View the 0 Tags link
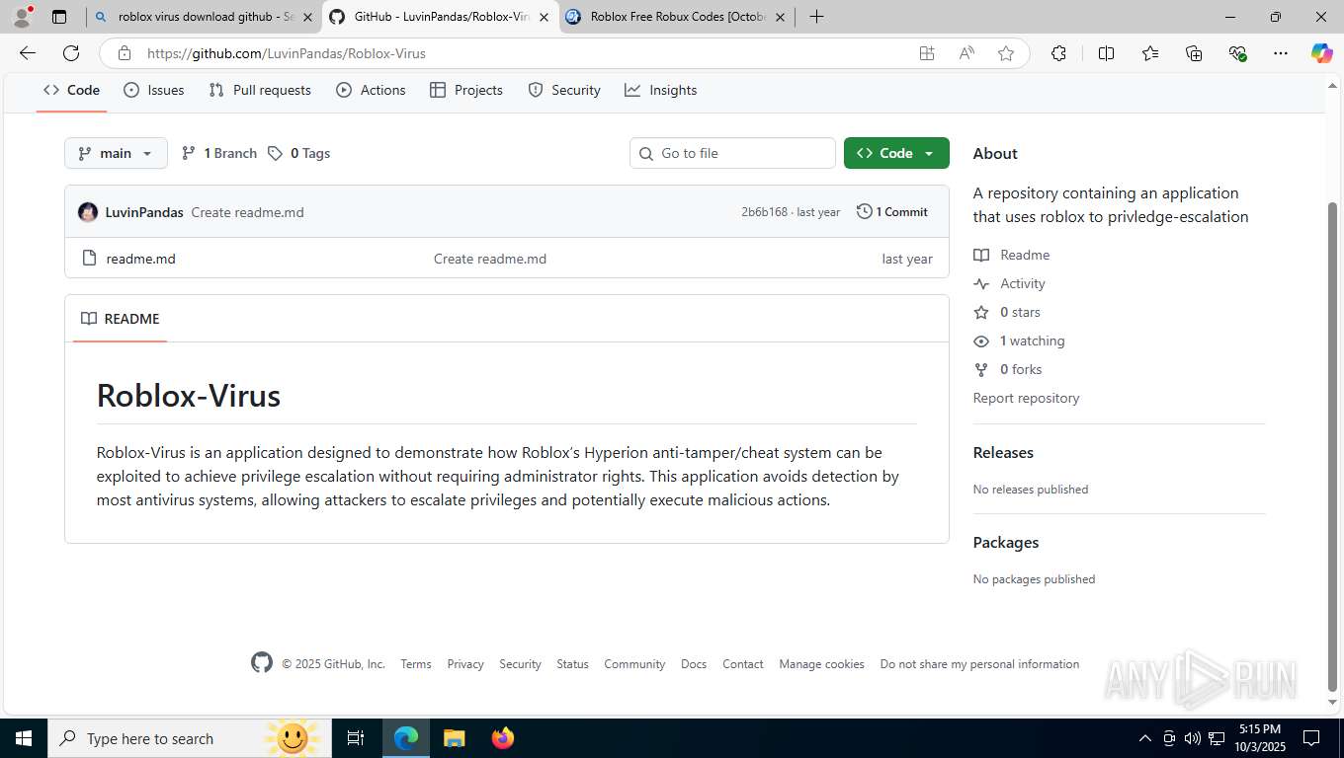Viewport: 1344px width, 758px height. 298,153
